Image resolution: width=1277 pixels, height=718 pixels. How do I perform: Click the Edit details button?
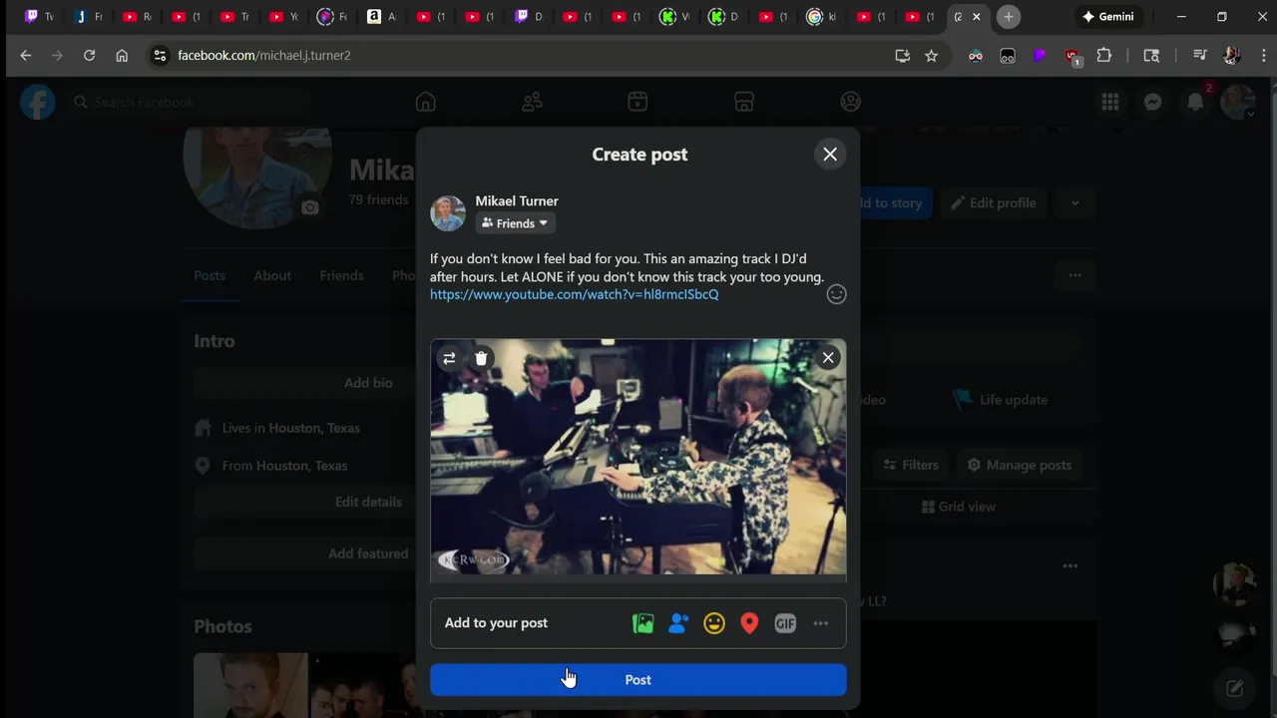[368, 502]
